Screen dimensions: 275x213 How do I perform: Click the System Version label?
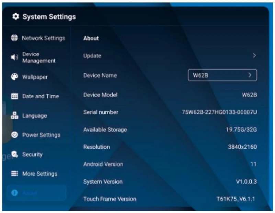coord(103,181)
